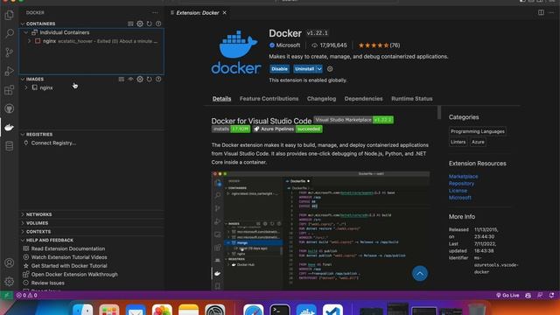The width and height of the screenshot is (560, 315).
Task: Toggle Images list view layout icon
Action: [122, 79]
